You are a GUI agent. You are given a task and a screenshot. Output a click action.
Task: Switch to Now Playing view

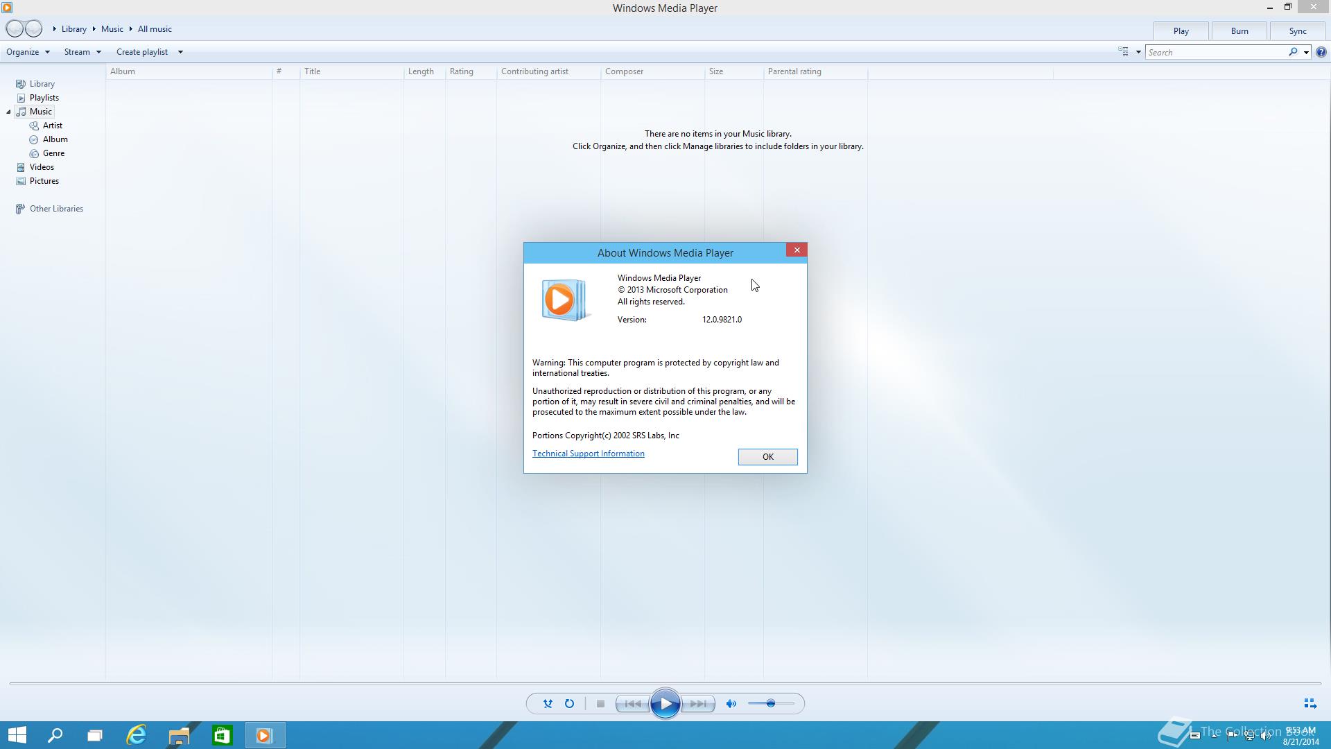[1310, 704]
